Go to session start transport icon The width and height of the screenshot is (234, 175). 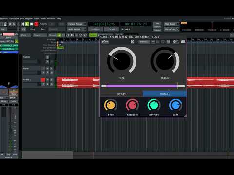[x=10, y=24]
